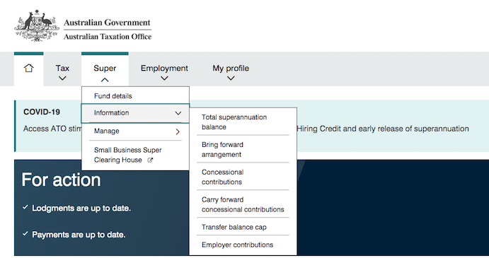Viewport: 489px width, 258px height.
Task: Click the Australian Taxation Office title text
Action: [x=108, y=37]
